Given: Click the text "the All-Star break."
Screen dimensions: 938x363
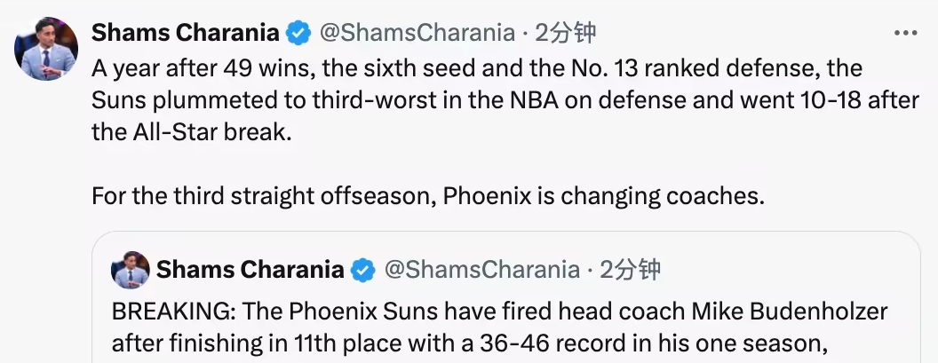Looking at the screenshot, I should pos(191,132).
